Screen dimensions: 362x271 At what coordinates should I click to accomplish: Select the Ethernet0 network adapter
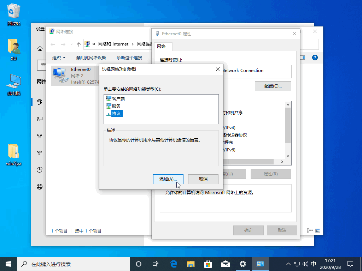75,76
